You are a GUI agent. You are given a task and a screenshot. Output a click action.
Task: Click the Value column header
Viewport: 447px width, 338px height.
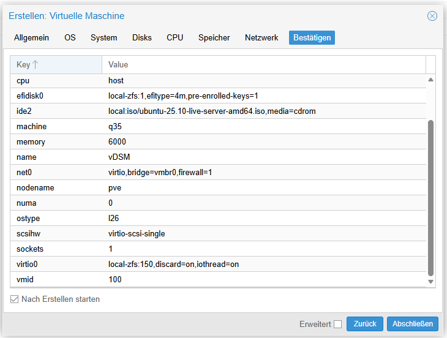(263, 64)
